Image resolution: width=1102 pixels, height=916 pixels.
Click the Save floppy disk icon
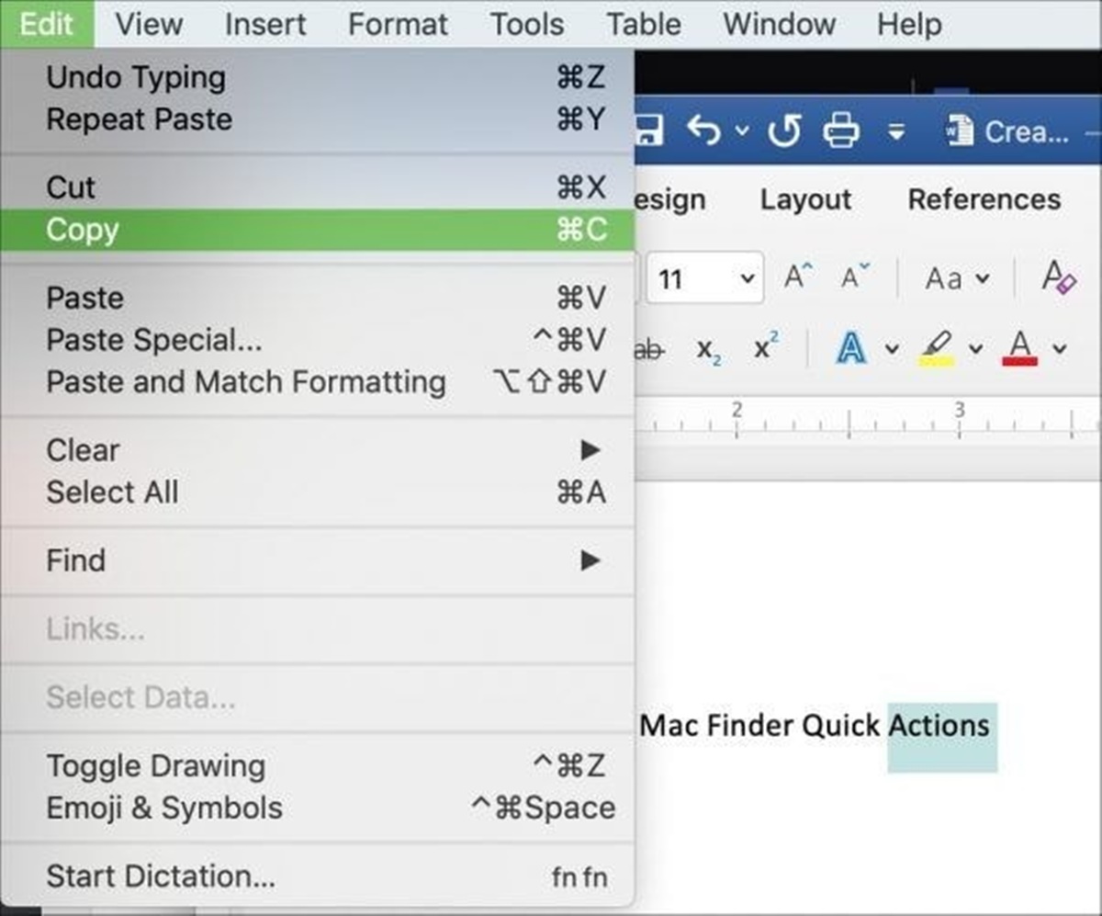[x=649, y=132]
